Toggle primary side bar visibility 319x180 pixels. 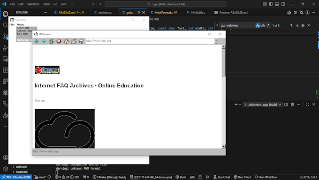coord(271,4)
